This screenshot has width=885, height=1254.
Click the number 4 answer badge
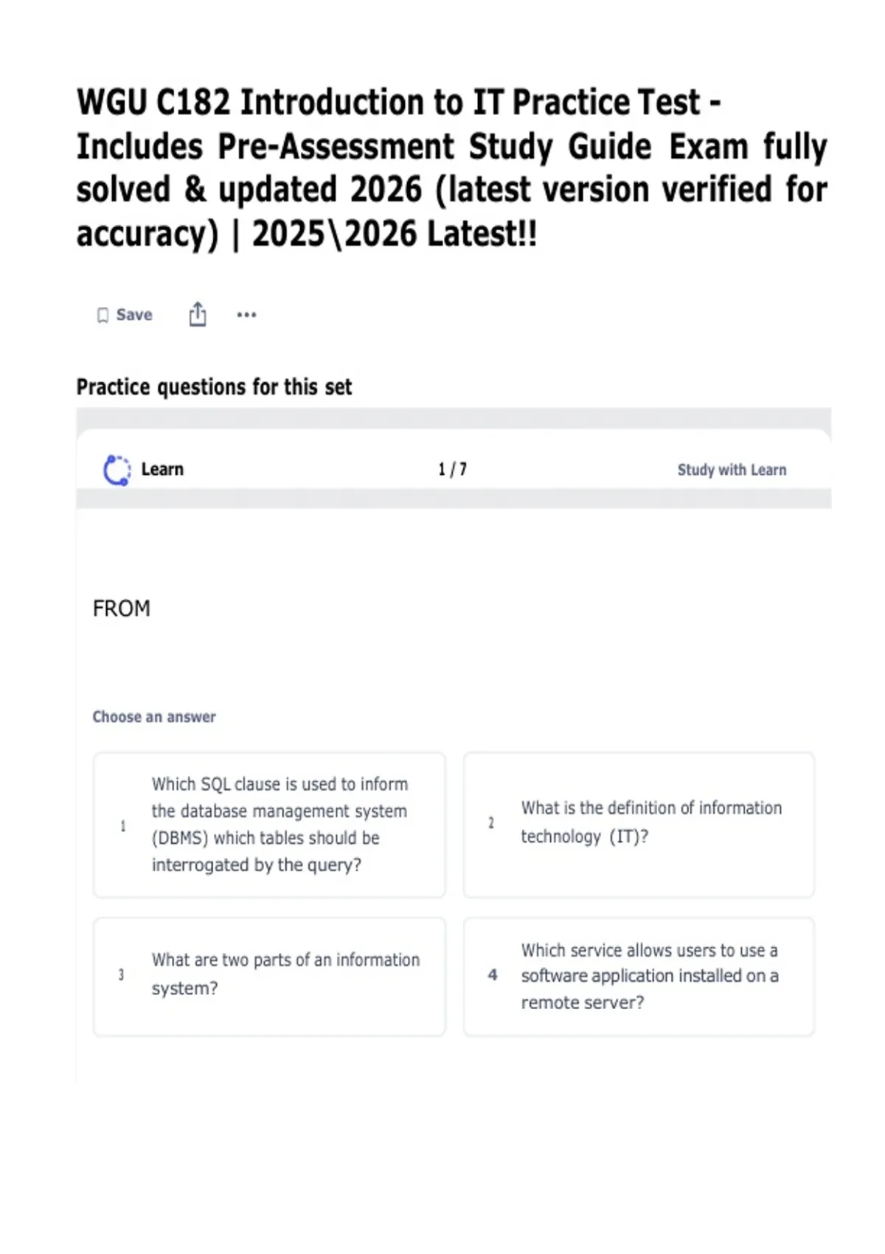493,974
